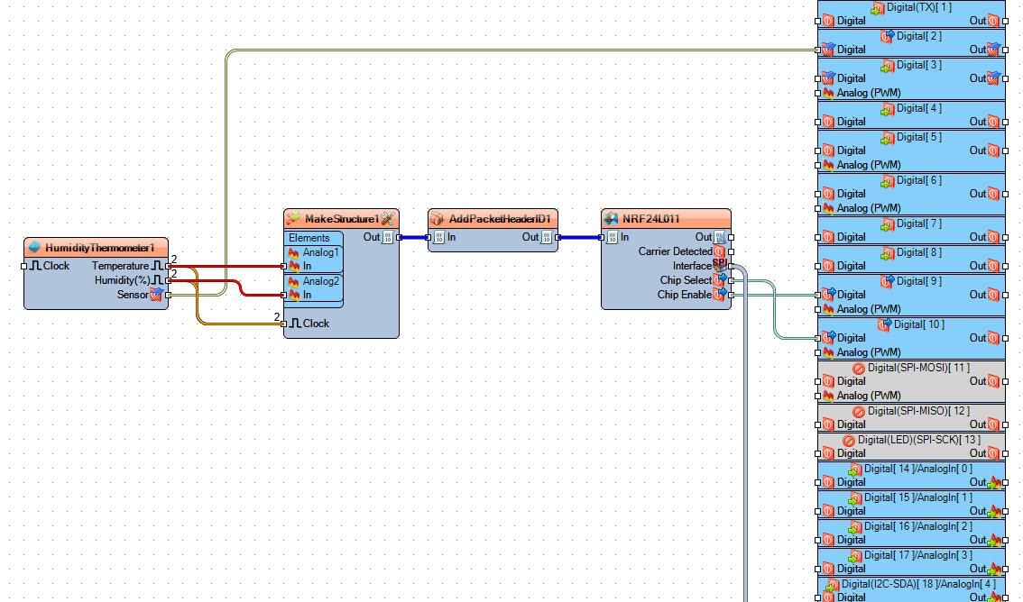
Task: Click the Carrier Detected output pin icon
Action: coord(719,251)
